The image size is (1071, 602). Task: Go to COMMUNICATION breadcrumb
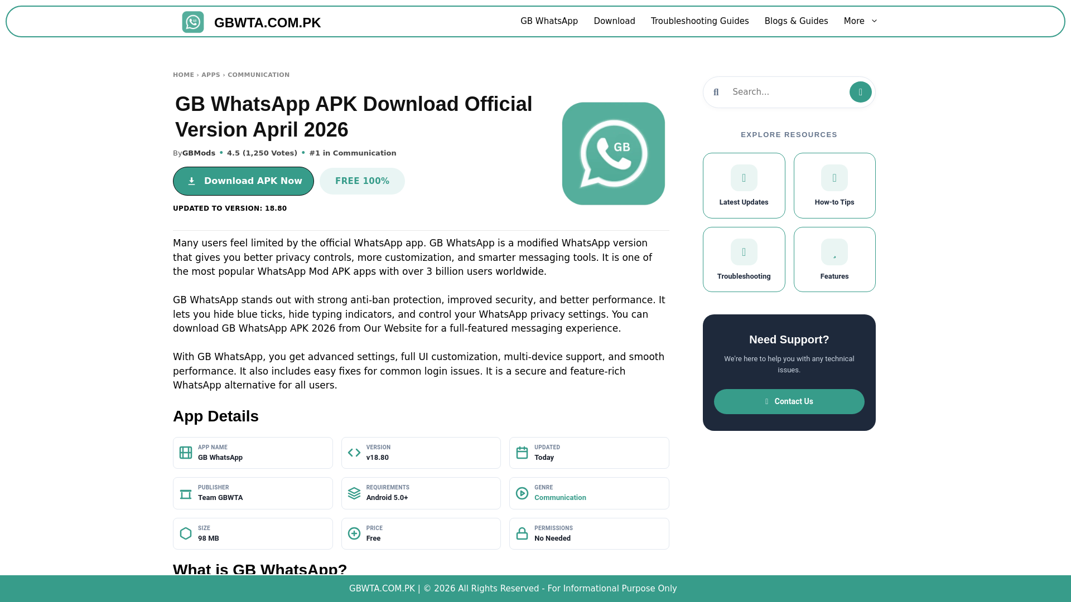pos(258,75)
